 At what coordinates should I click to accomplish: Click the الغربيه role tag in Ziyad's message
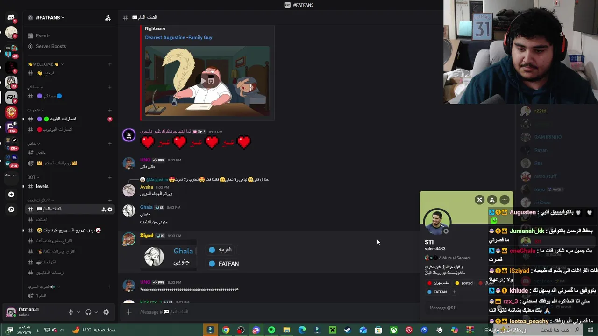coord(221,250)
